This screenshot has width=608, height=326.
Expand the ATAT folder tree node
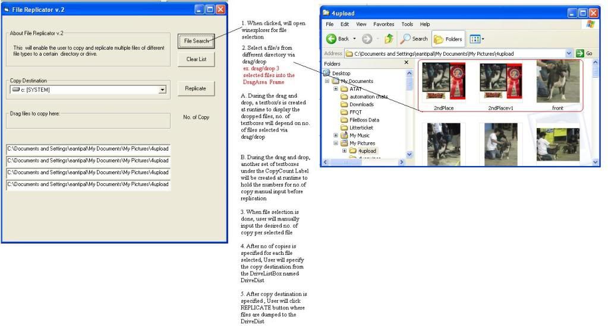pos(336,89)
